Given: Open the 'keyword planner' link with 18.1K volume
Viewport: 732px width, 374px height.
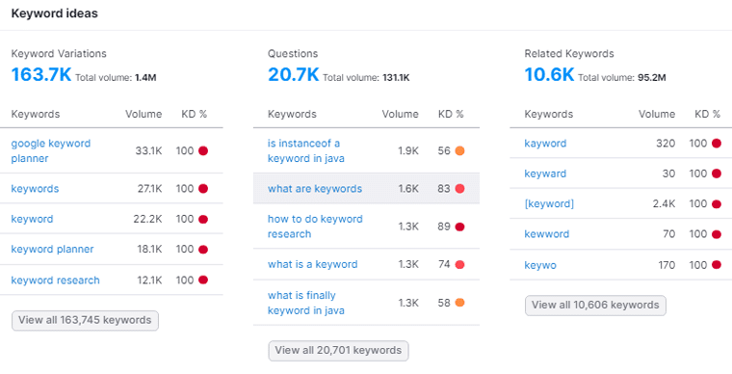Looking at the screenshot, I should (x=52, y=249).
